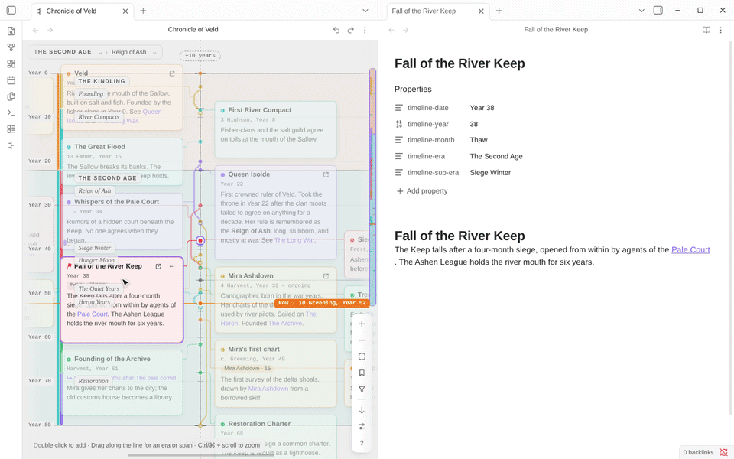Open graph view from the ribbon
This screenshot has height=459, width=734.
11,47
